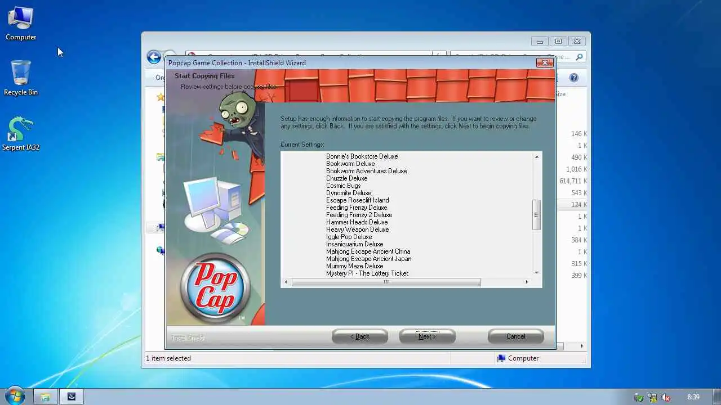Cancel the InstallShield wizard
This screenshot has height=405, width=721.
515,336
